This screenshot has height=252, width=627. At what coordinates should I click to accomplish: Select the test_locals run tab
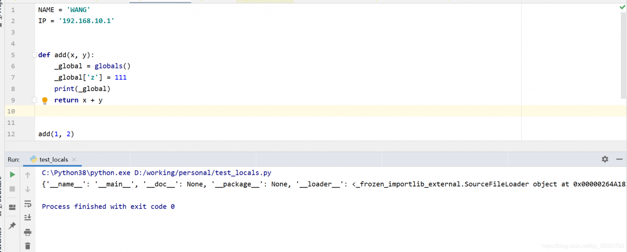[x=53, y=160]
